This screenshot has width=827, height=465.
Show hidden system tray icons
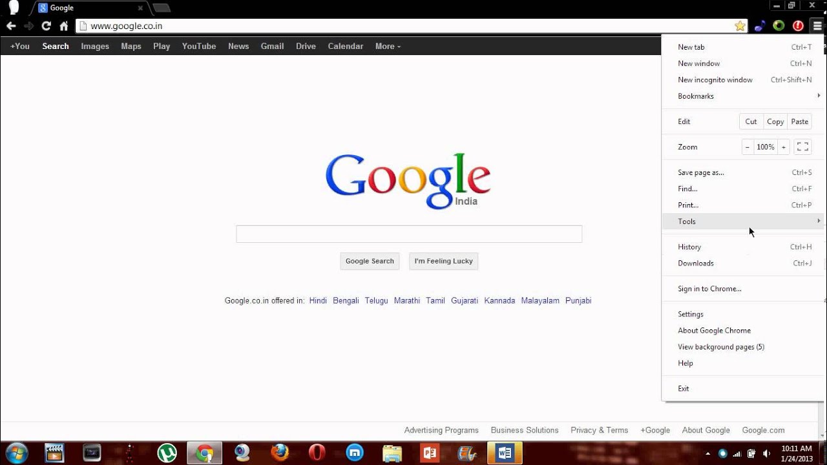point(708,453)
